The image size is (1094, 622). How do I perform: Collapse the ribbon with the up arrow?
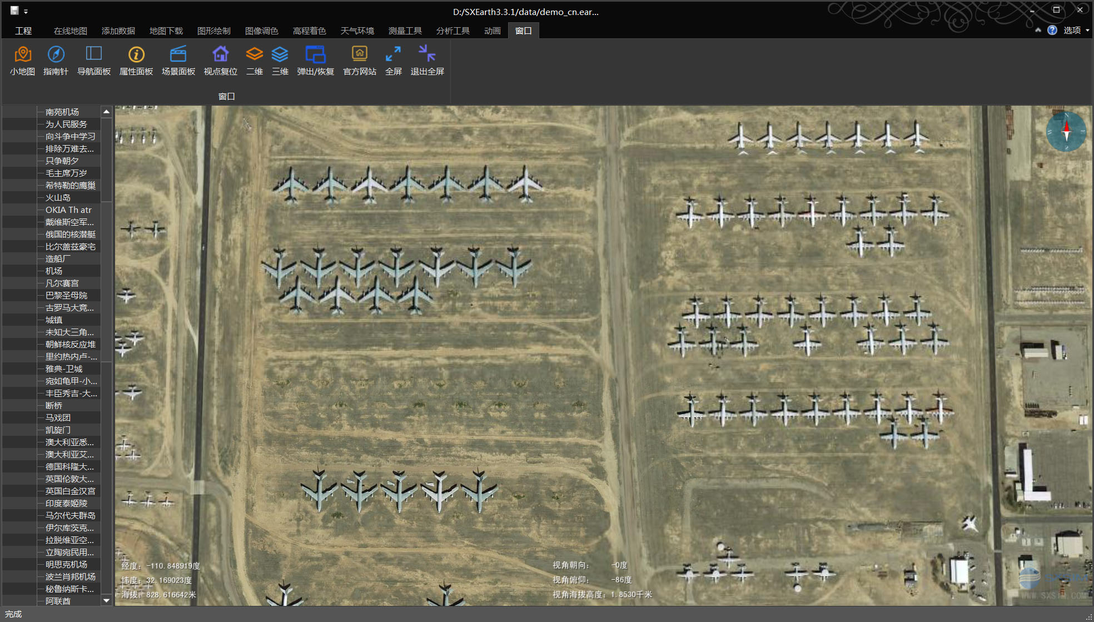point(1037,30)
